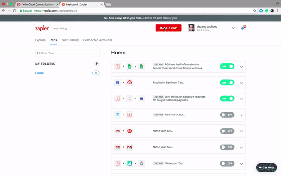The width and height of the screenshot is (281, 176).
Task: Click the Filter Zaps search field
Action: click(67, 53)
